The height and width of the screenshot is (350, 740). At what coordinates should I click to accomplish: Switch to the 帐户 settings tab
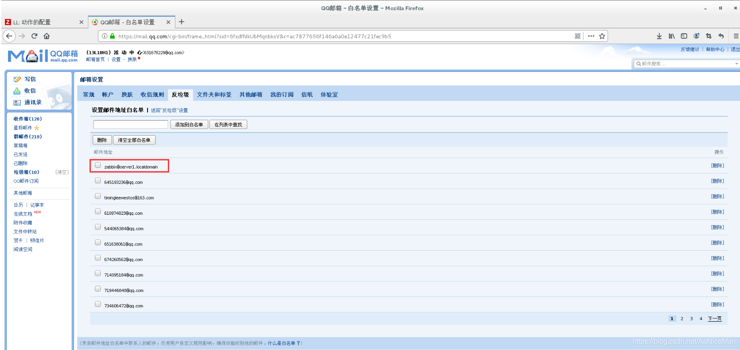point(108,95)
